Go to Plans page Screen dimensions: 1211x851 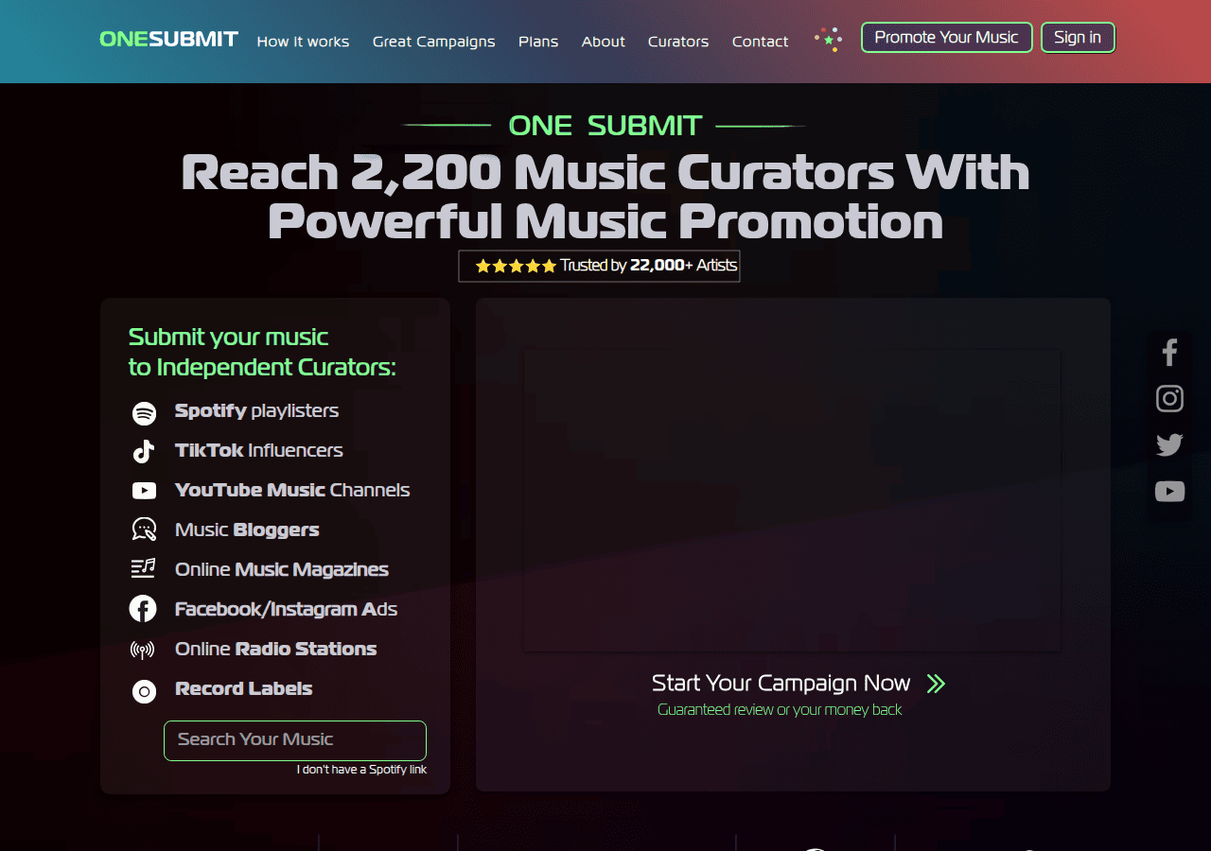pyautogui.click(x=538, y=42)
